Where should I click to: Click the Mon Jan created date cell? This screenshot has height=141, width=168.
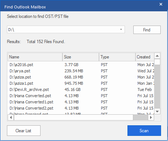point(146,83)
